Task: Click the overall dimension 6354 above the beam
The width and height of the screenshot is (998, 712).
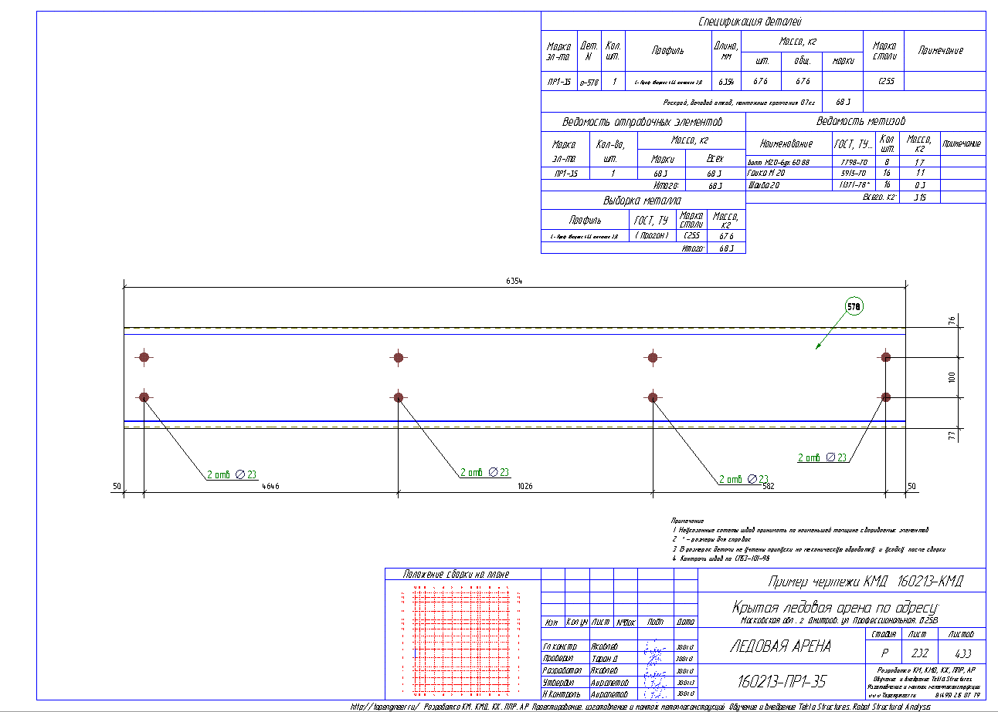Action: point(514,282)
